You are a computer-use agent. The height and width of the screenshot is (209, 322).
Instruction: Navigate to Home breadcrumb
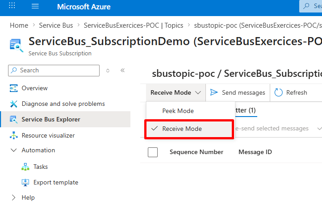click(19, 25)
